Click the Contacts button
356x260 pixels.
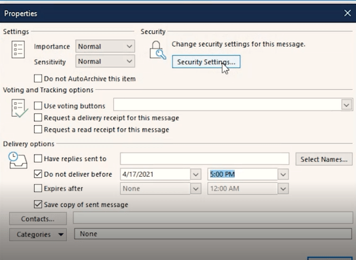[38, 219]
